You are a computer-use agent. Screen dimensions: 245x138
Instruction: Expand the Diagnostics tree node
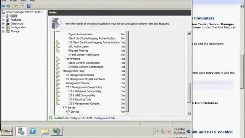coord(3,24)
